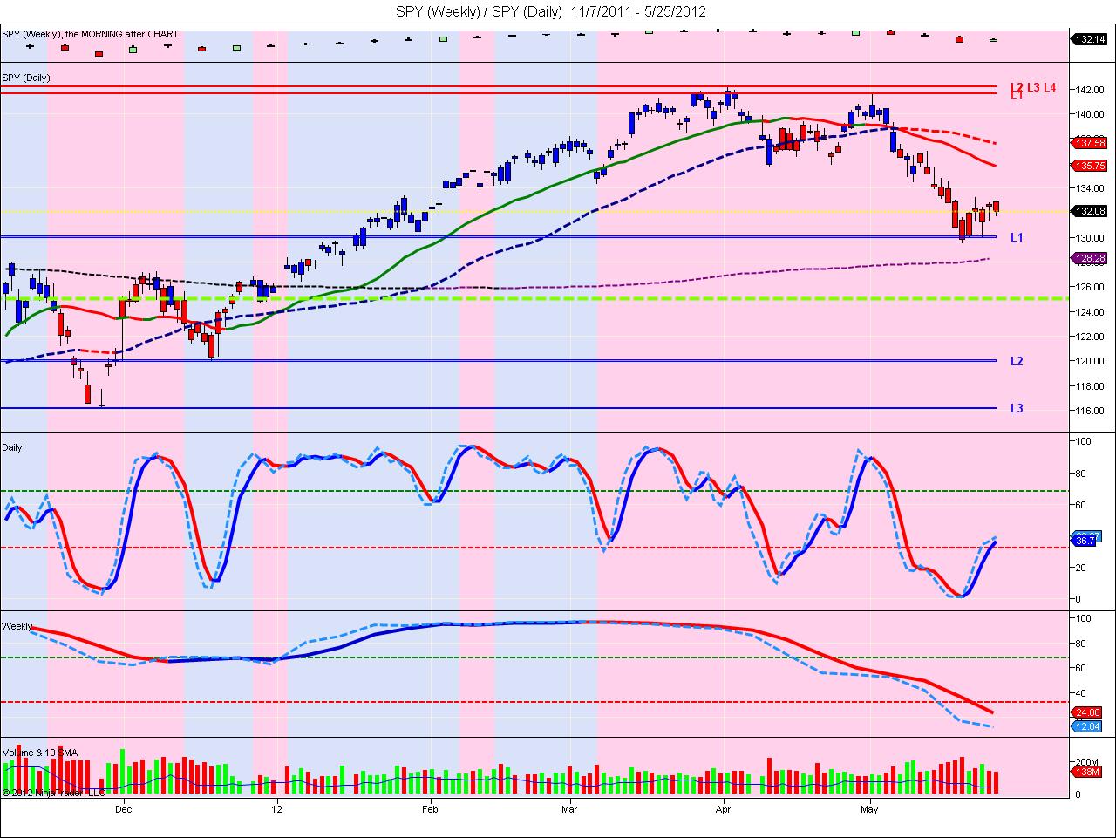Click the red 137.58 price marker

tap(1091, 143)
